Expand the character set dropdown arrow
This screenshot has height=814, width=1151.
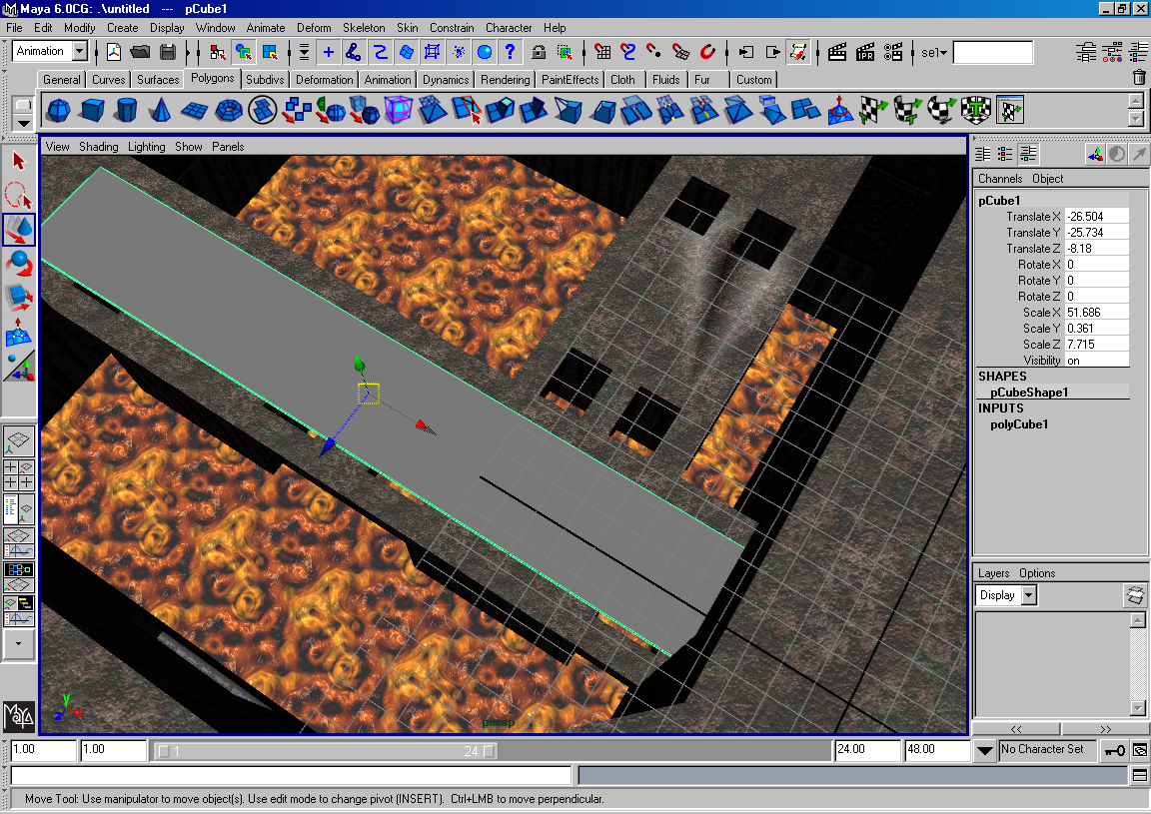(984, 749)
